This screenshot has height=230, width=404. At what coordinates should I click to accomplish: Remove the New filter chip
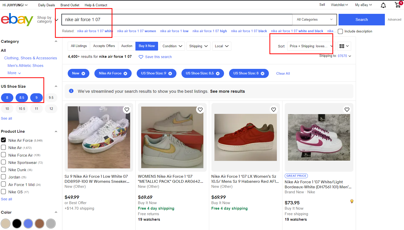click(x=83, y=73)
